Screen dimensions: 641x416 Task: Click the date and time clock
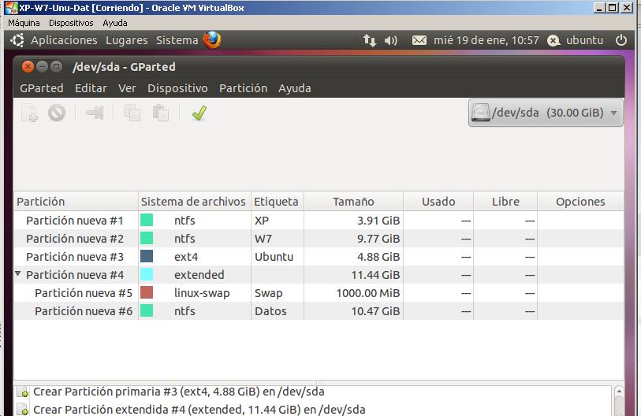(486, 40)
